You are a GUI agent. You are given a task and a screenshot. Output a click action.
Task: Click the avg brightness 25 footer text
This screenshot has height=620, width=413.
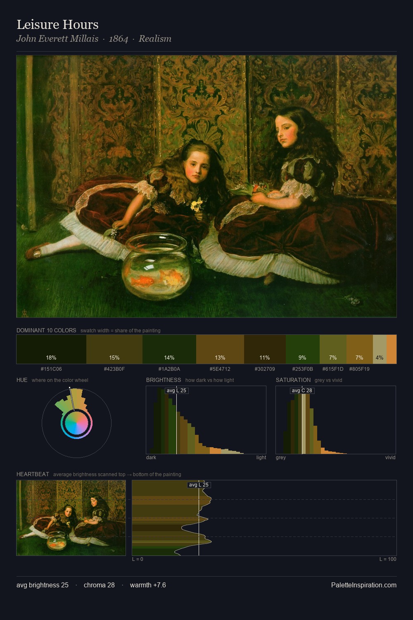click(43, 585)
